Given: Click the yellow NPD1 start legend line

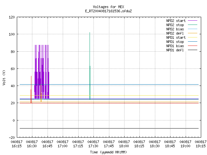Looking at the screenshot, I should (x=193, y=37).
